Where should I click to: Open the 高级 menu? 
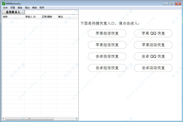click(x=20, y=8)
